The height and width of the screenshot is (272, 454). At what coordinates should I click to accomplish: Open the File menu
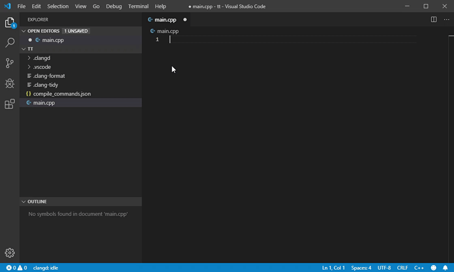pos(21,6)
